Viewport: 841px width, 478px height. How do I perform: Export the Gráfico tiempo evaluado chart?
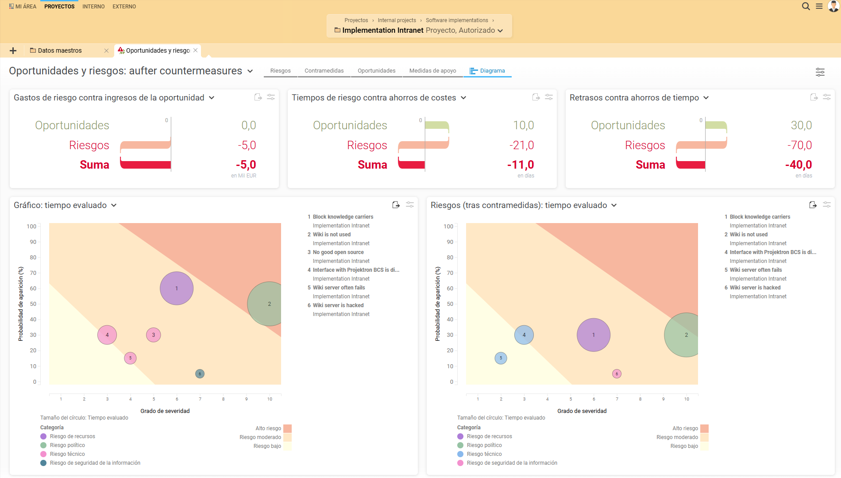(x=396, y=205)
